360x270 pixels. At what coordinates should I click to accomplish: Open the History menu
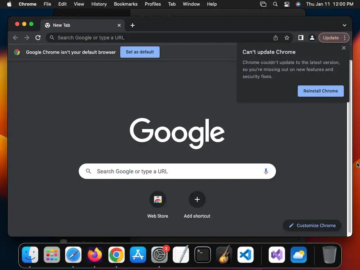pos(99,4)
